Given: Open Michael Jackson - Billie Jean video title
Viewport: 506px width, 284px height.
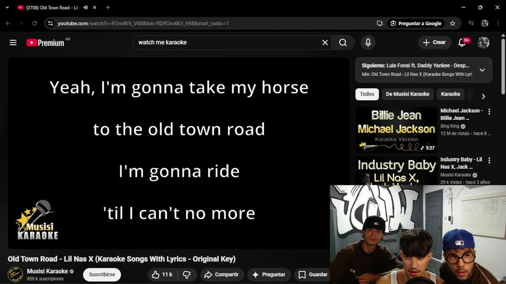Looking at the screenshot, I should click(462, 114).
